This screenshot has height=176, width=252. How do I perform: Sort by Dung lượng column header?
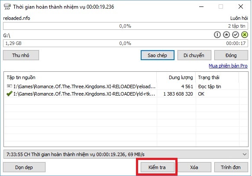click(176, 77)
